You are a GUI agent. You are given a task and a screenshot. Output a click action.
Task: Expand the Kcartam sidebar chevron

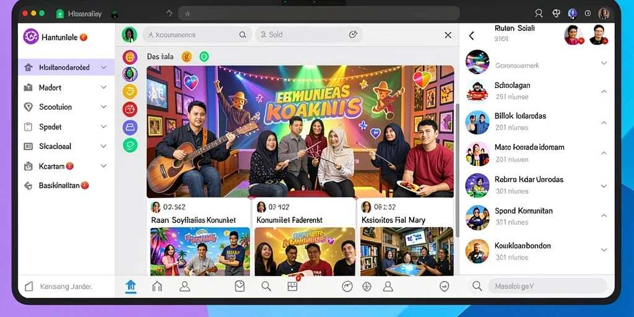(x=103, y=166)
